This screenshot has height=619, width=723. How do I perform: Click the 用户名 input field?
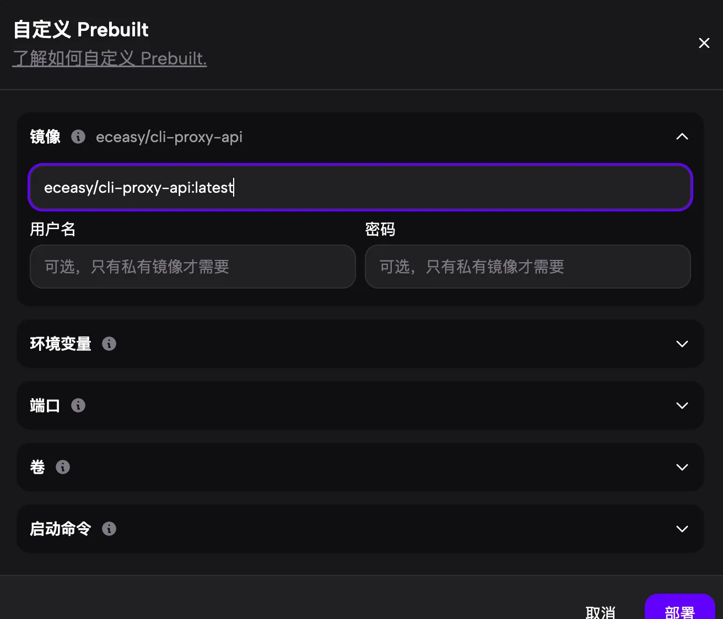click(x=192, y=267)
